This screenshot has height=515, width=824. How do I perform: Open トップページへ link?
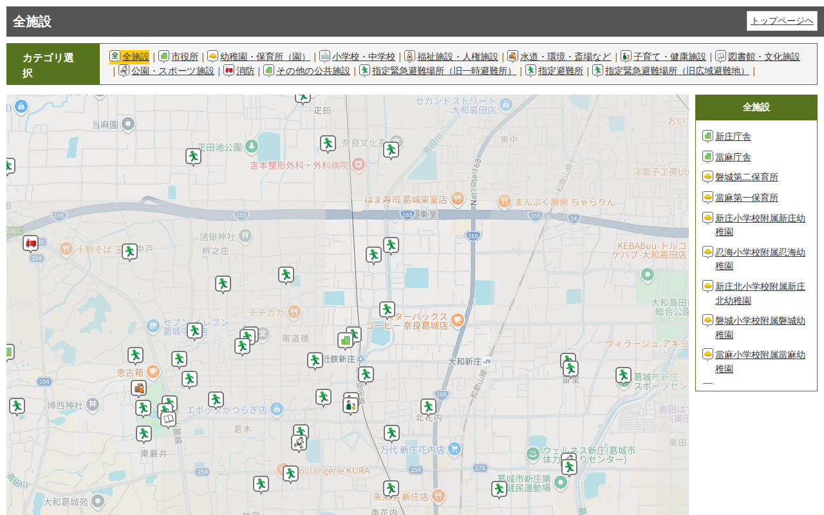click(782, 21)
